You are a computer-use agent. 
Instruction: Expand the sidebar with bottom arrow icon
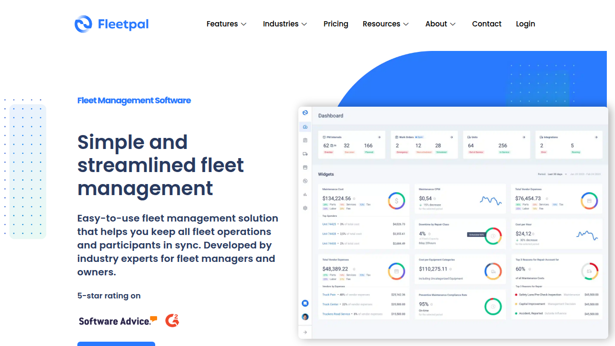pyautogui.click(x=305, y=332)
